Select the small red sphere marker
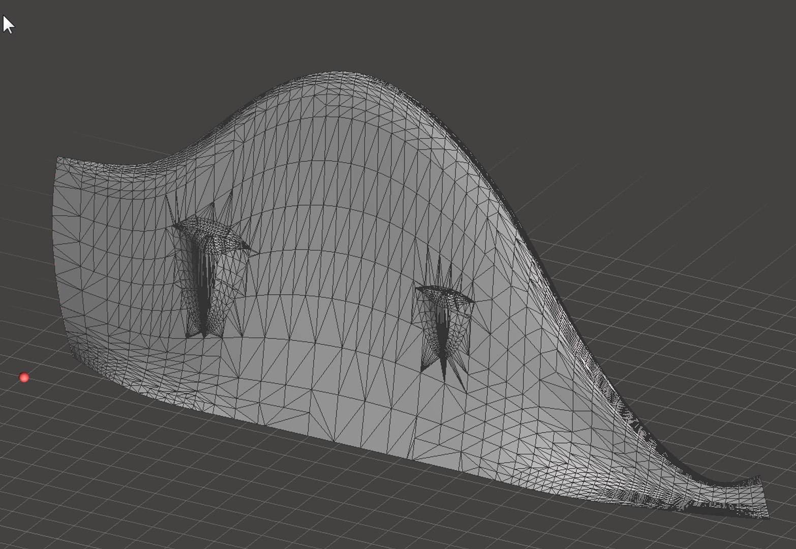 coord(24,377)
